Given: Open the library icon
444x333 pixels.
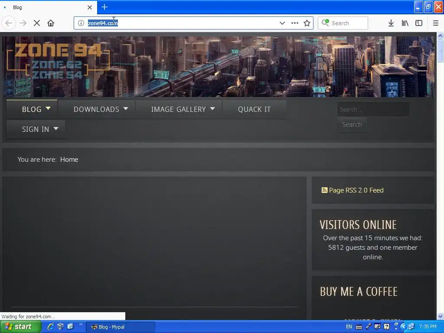Looking at the screenshot, I should (x=405, y=23).
